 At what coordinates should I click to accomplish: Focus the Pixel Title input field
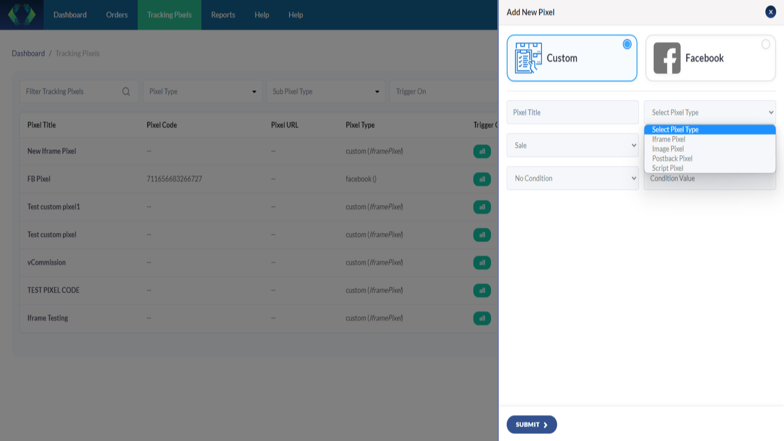(x=572, y=112)
